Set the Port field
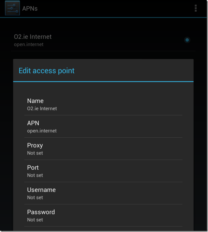Screen dimensions: 208x232 pos(33,168)
